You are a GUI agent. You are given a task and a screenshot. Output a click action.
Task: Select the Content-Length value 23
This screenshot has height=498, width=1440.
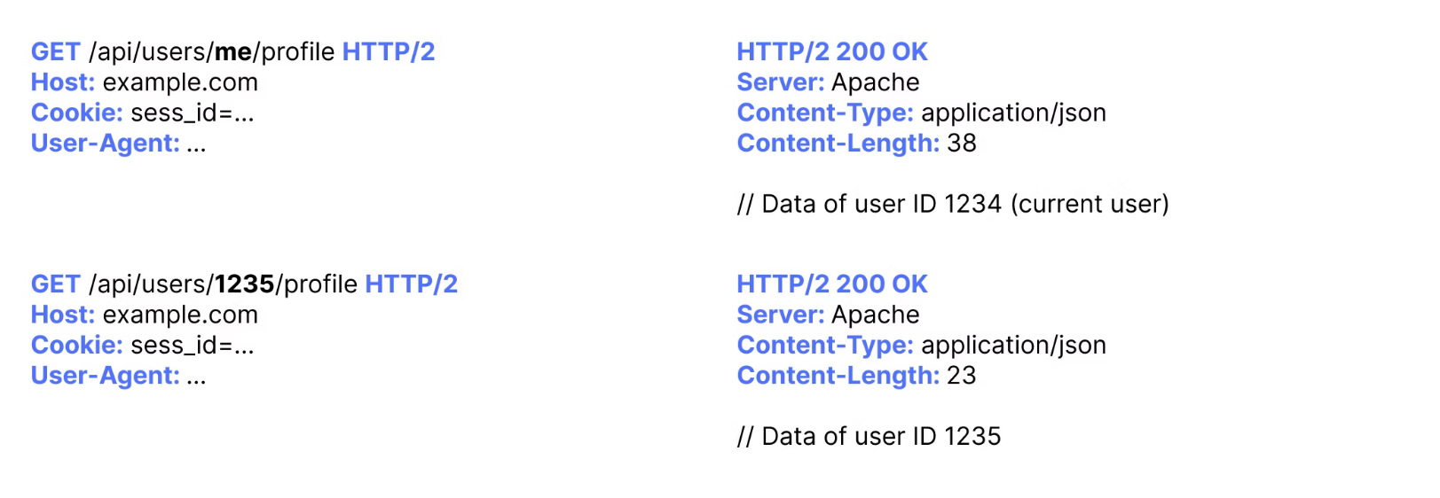point(962,376)
